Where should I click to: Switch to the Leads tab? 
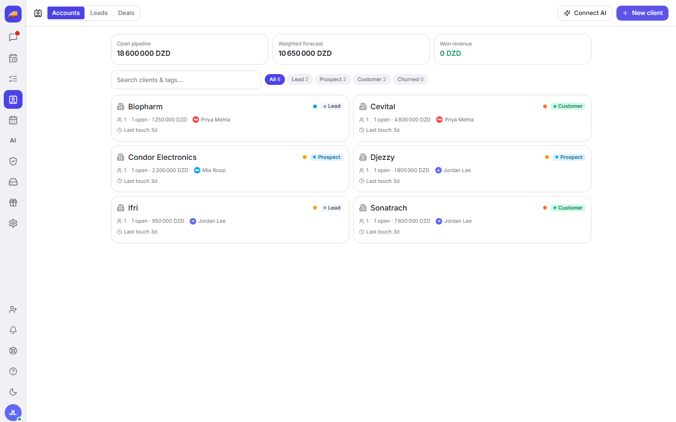tap(99, 13)
